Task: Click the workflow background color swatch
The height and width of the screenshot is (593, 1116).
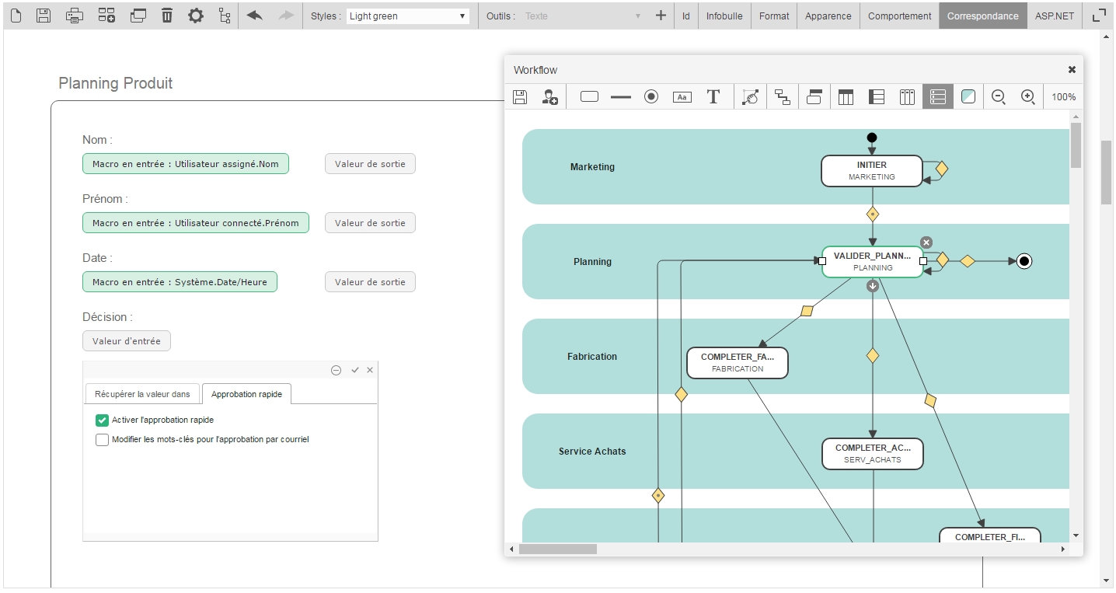Action: (968, 97)
